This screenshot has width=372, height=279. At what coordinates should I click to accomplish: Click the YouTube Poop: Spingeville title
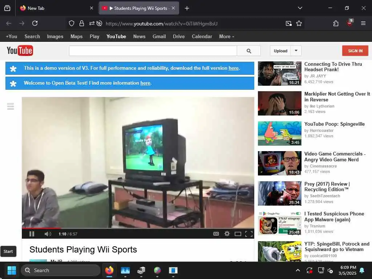click(x=334, y=124)
